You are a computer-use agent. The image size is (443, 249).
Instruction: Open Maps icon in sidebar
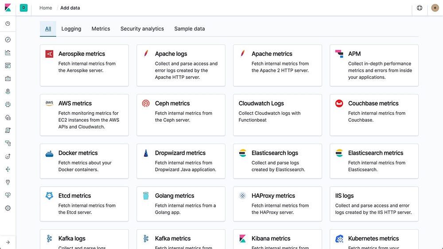point(8,91)
